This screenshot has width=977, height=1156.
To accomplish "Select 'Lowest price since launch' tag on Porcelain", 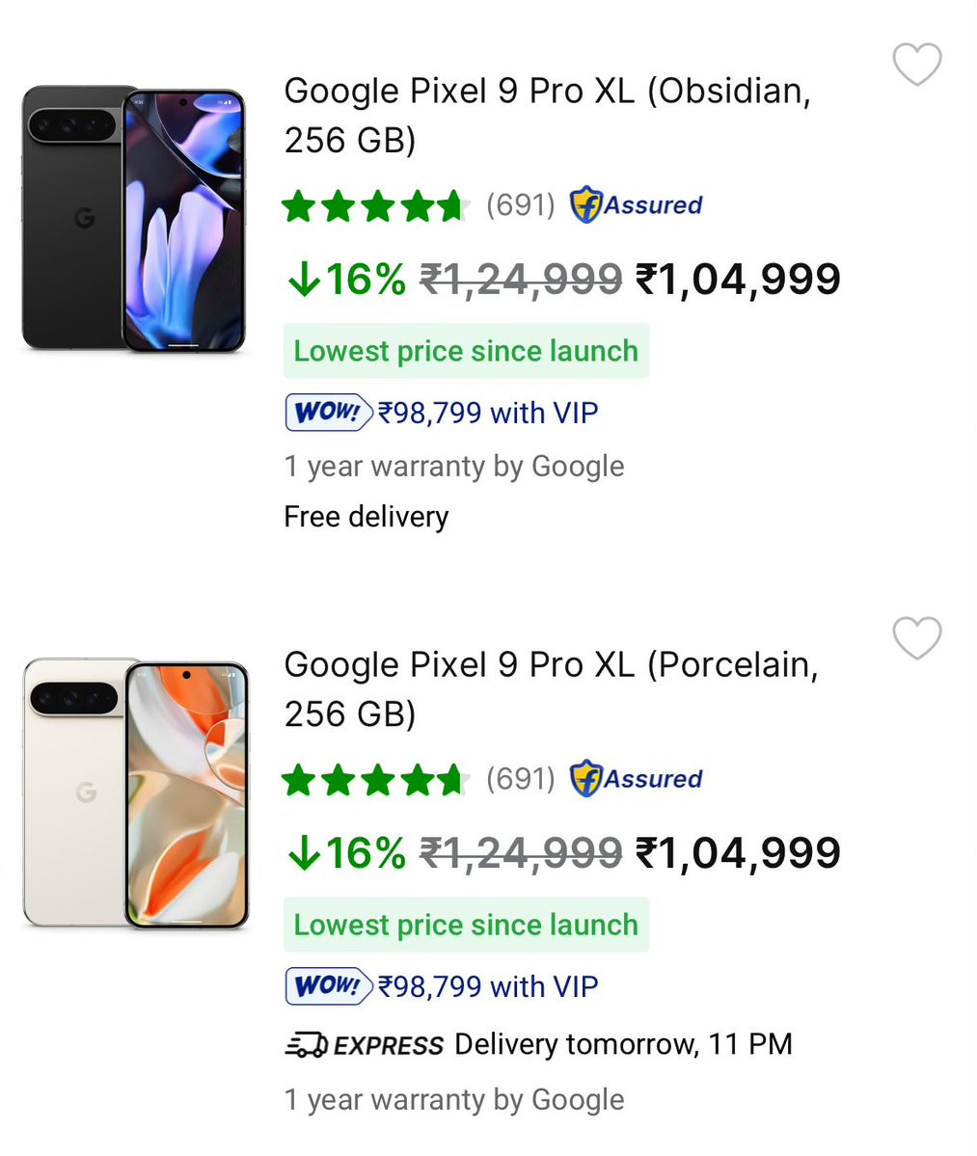I will tap(466, 925).
